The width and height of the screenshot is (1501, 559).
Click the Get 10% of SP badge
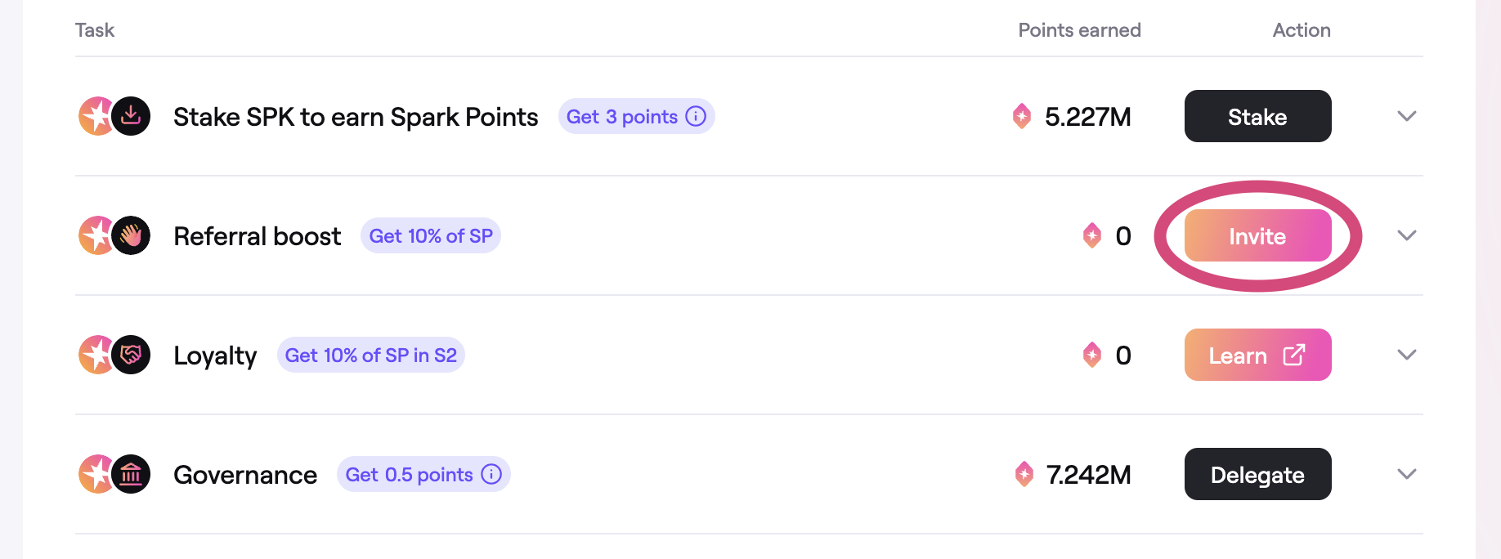[x=431, y=235]
